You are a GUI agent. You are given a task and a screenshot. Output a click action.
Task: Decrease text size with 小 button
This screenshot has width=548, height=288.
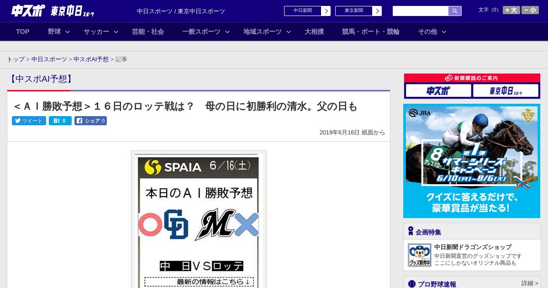[x=530, y=10]
